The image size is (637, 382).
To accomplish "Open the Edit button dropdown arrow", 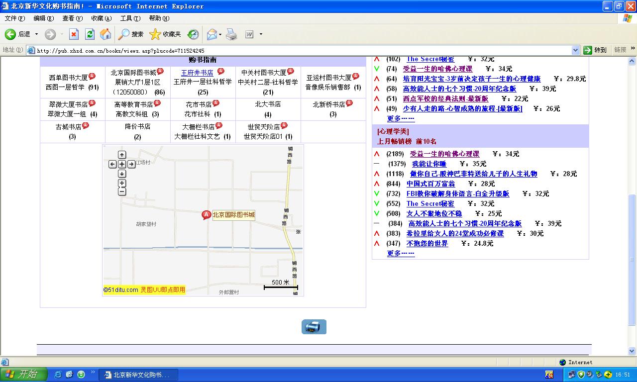I will click(261, 34).
